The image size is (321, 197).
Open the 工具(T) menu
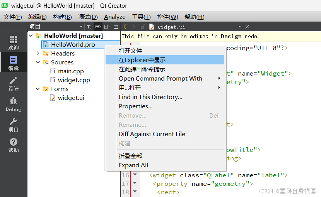141,17
